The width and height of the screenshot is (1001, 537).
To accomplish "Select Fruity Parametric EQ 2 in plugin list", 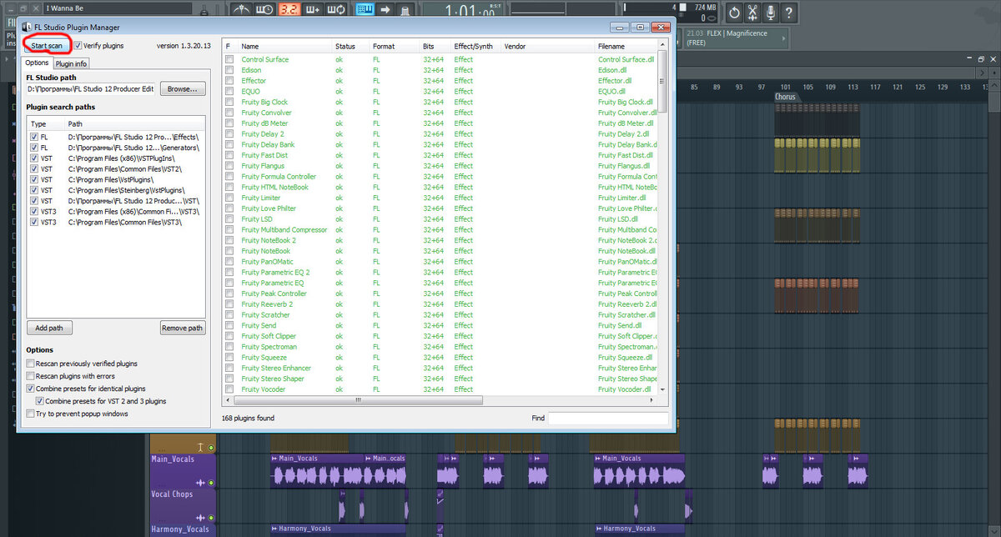I will point(275,273).
